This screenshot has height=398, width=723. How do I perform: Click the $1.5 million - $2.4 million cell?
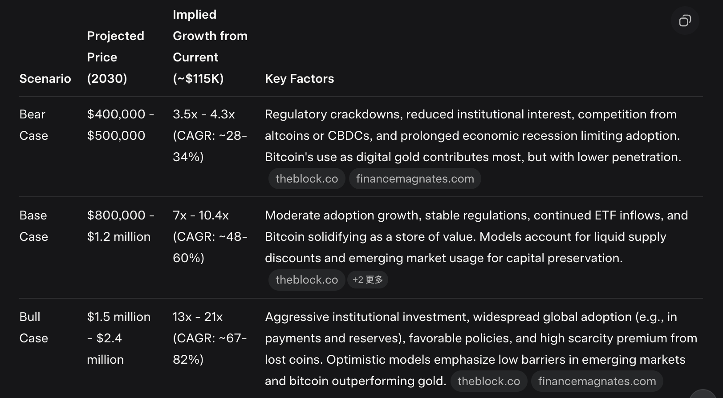click(x=119, y=338)
